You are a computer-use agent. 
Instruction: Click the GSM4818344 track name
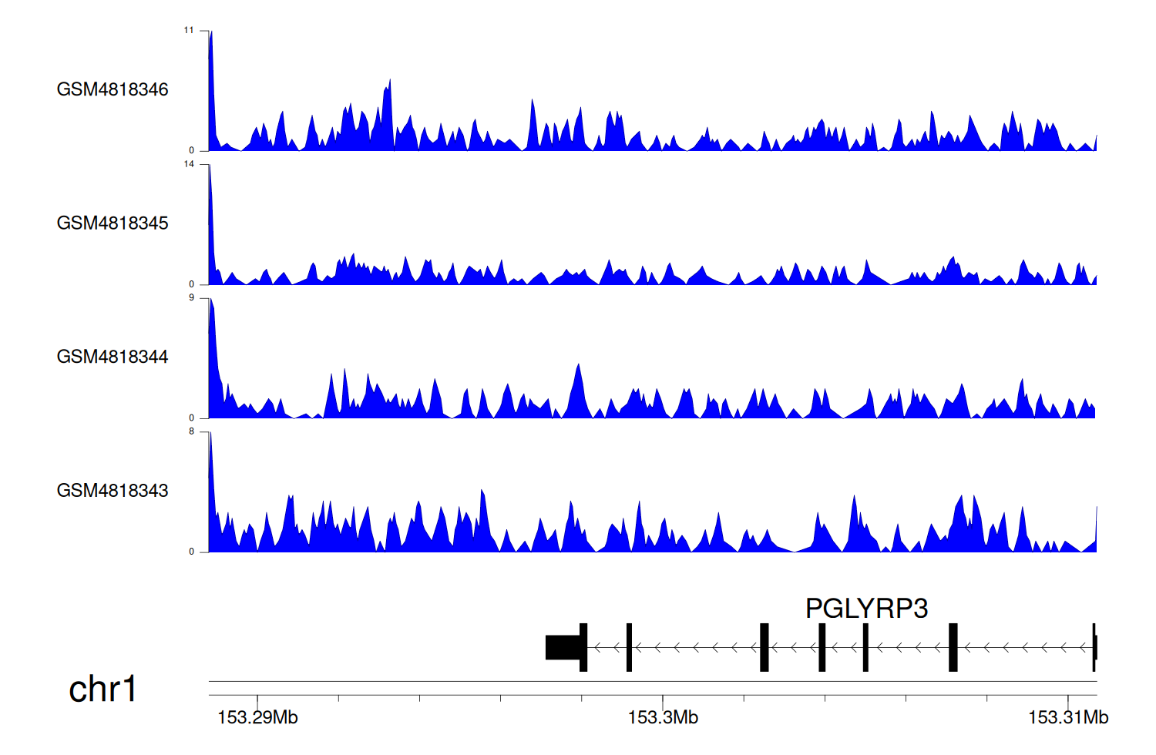(x=113, y=357)
